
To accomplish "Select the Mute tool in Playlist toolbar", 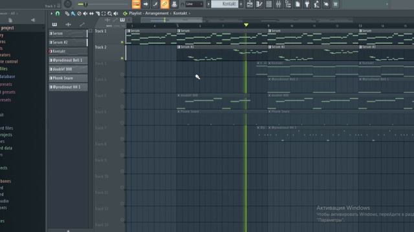I will click(x=85, y=14).
